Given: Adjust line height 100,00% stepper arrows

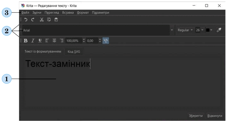Looking at the screenshot, I should 84,41.
